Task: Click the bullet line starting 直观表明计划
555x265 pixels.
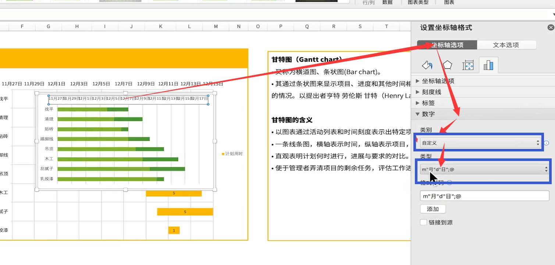Action: (x=341, y=156)
